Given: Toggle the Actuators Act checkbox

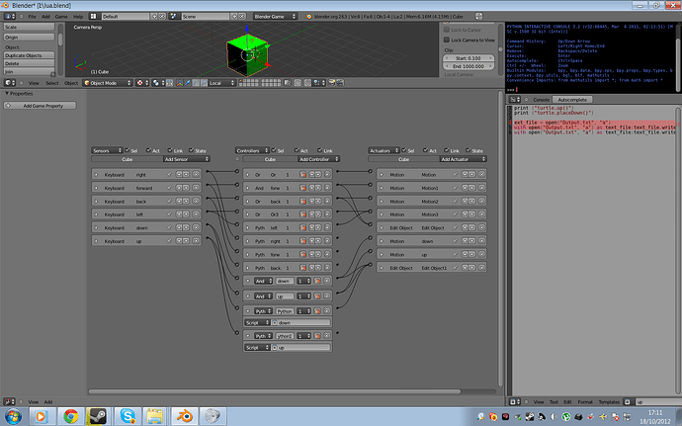Looking at the screenshot, I should 426,150.
